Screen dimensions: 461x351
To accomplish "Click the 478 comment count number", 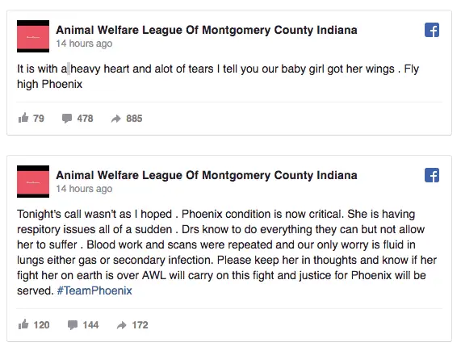I will [x=85, y=119].
